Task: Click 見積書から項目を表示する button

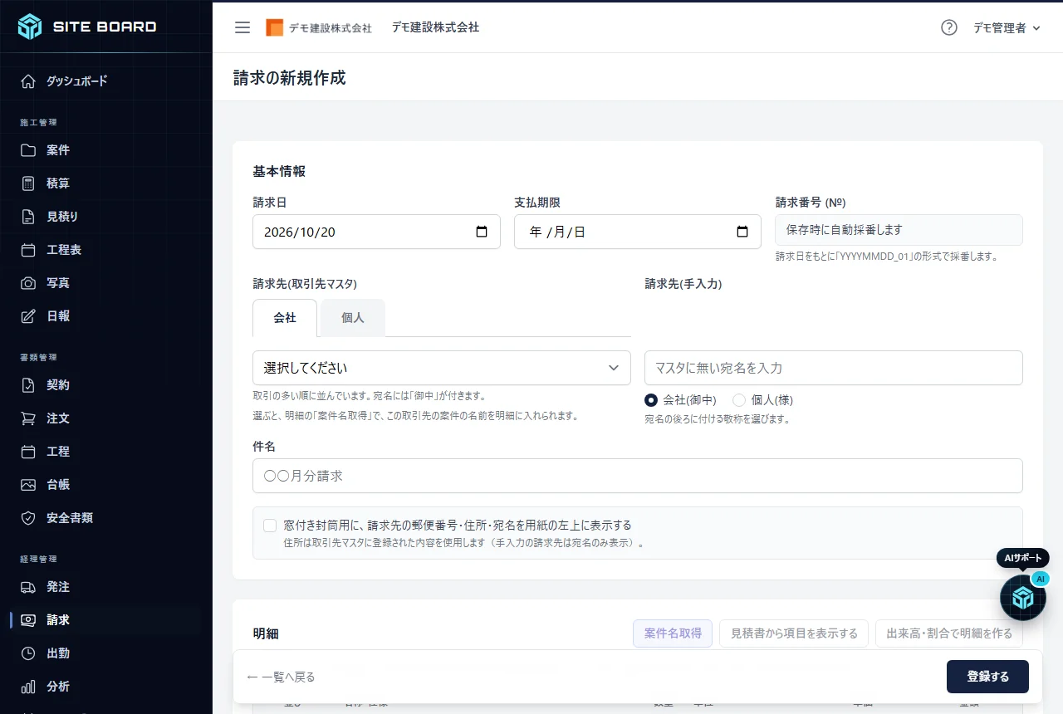Action: [x=794, y=633]
